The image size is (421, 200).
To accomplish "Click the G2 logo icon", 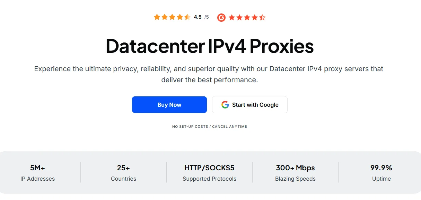I will point(222,17).
